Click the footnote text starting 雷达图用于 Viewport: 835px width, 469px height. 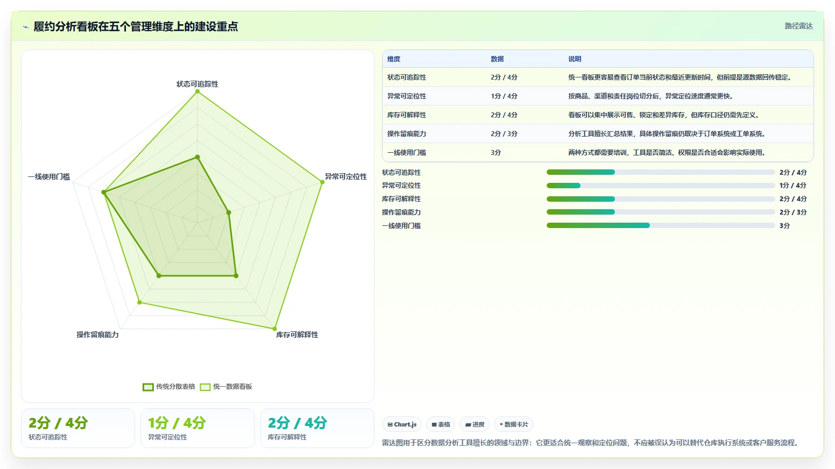click(592, 443)
